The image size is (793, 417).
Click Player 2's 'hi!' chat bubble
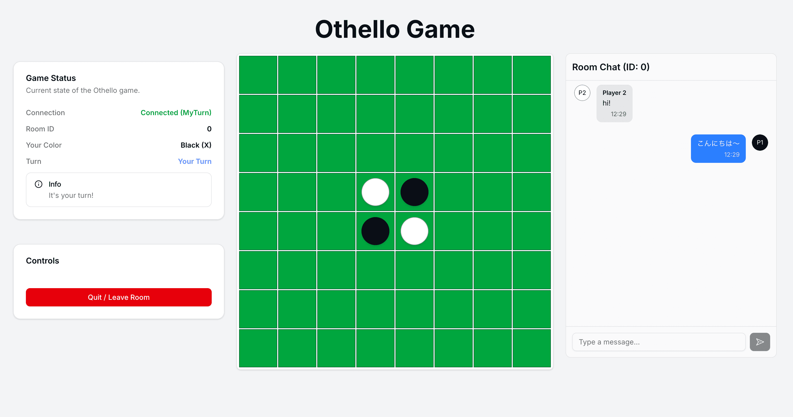614,103
